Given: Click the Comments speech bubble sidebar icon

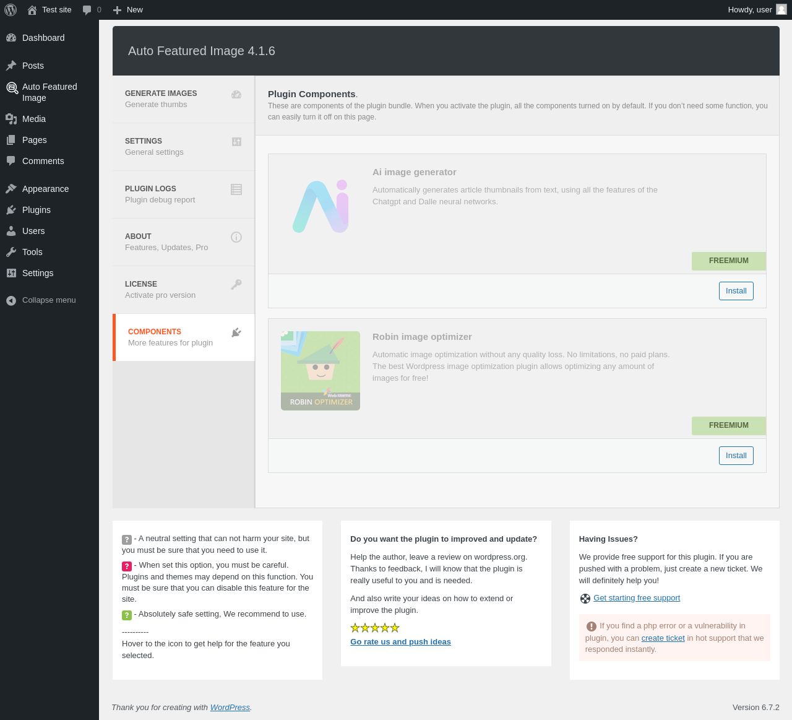Looking at the screenshot, I should click(11, 161).
